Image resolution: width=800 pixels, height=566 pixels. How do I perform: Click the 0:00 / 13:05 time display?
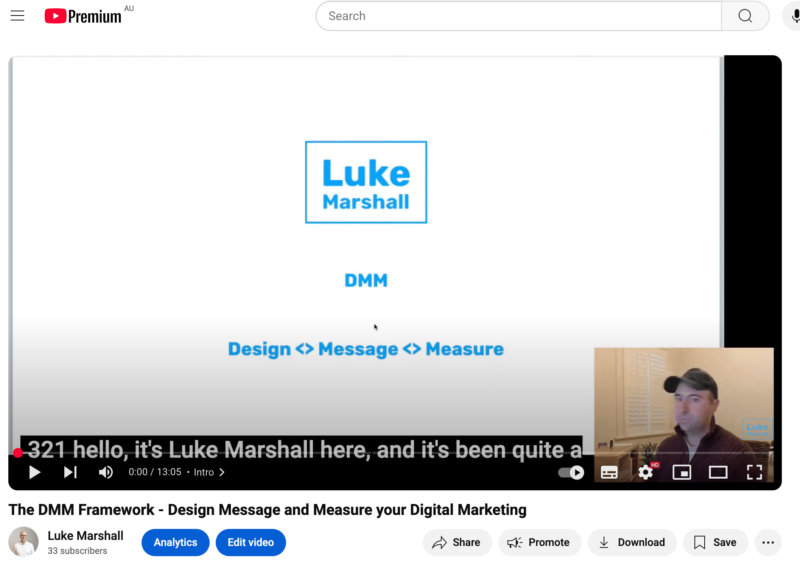(155, 472)
